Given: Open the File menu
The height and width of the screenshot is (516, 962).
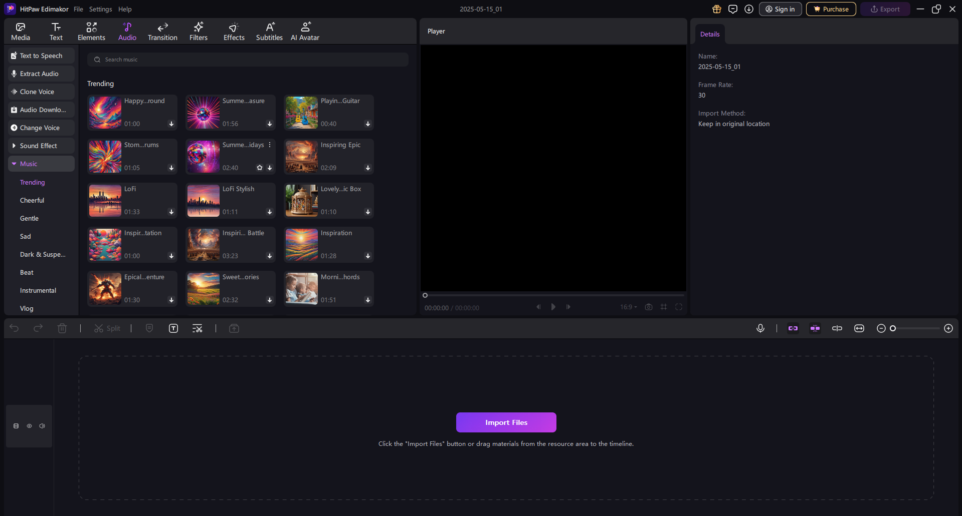Looking at the screenshot, I should tap(78, 9).
